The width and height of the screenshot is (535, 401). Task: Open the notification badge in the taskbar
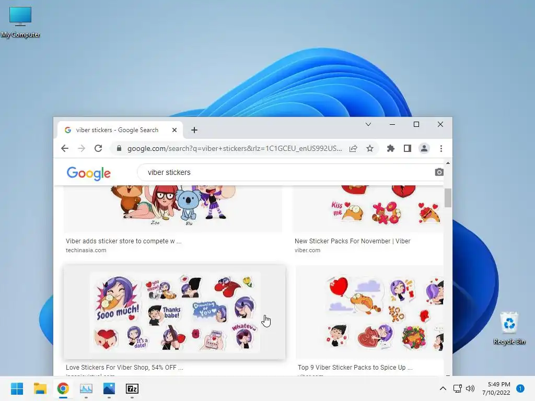click(520, 388)
